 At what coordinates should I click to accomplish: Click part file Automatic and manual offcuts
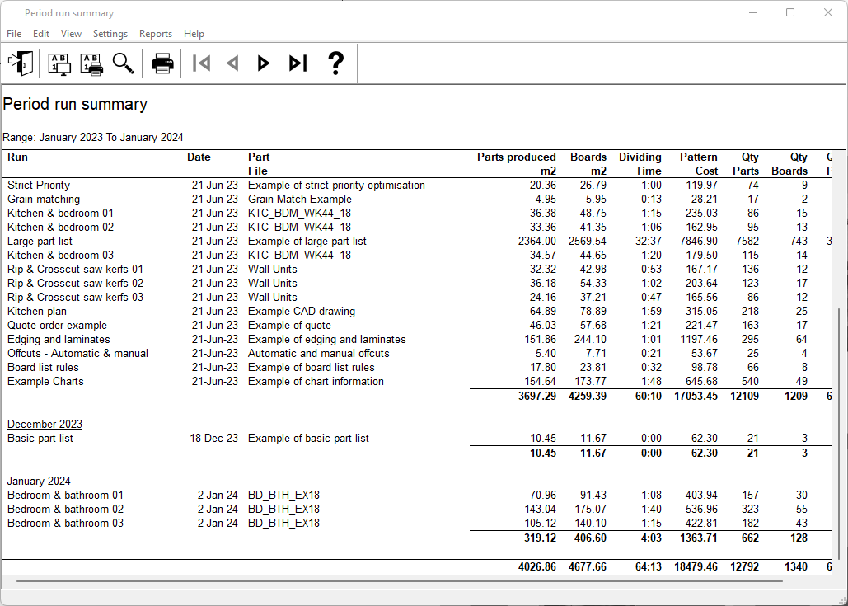pyautogui.click(x=319, y=354)
